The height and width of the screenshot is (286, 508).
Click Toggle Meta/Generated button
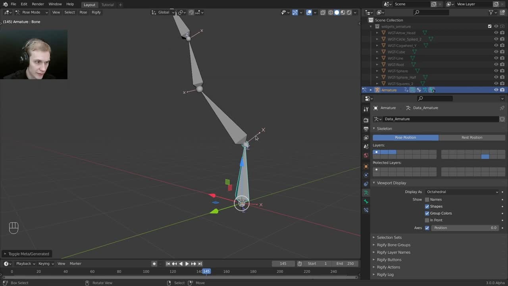coord(29,254)
